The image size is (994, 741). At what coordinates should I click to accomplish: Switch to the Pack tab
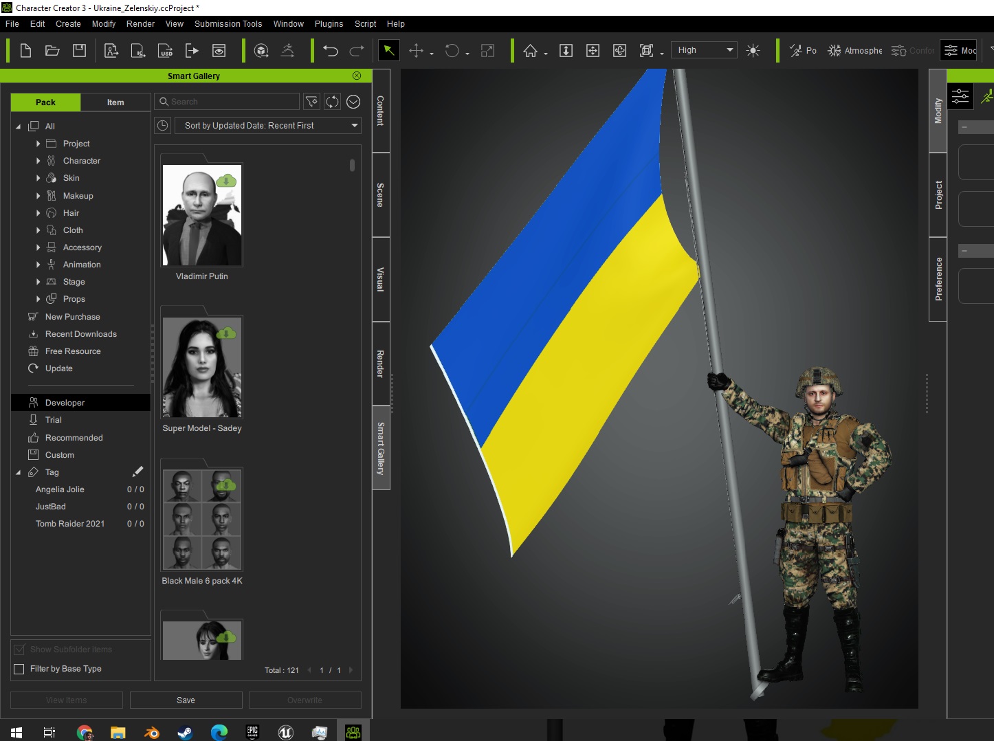point(45,102)
